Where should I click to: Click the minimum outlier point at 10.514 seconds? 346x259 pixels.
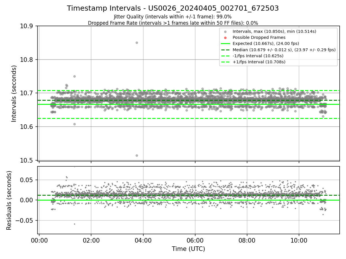(x=137, y=155)
